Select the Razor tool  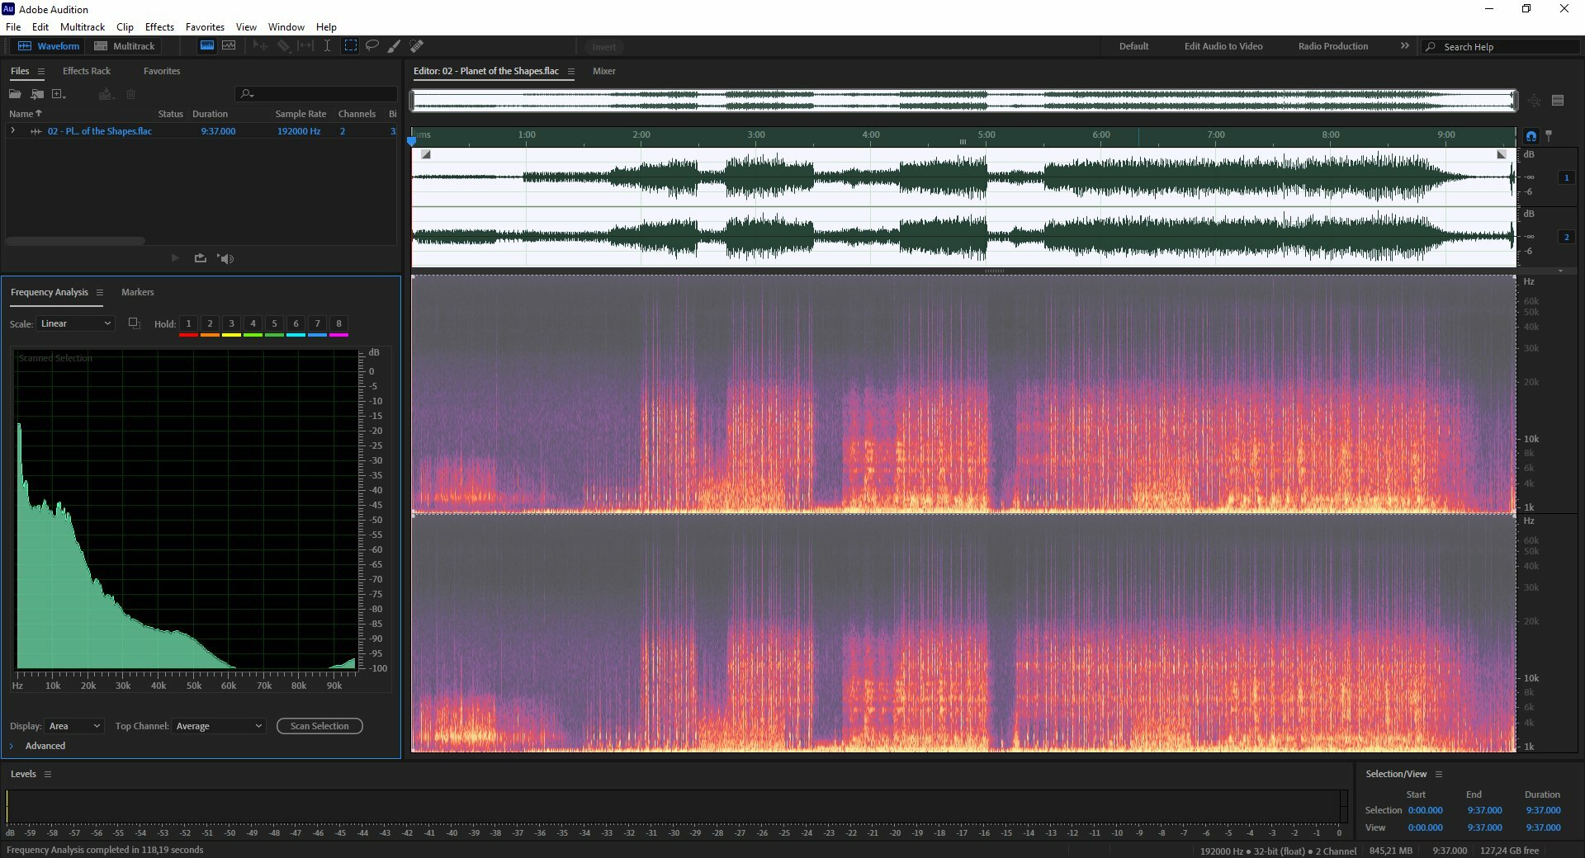coord(283,46)
